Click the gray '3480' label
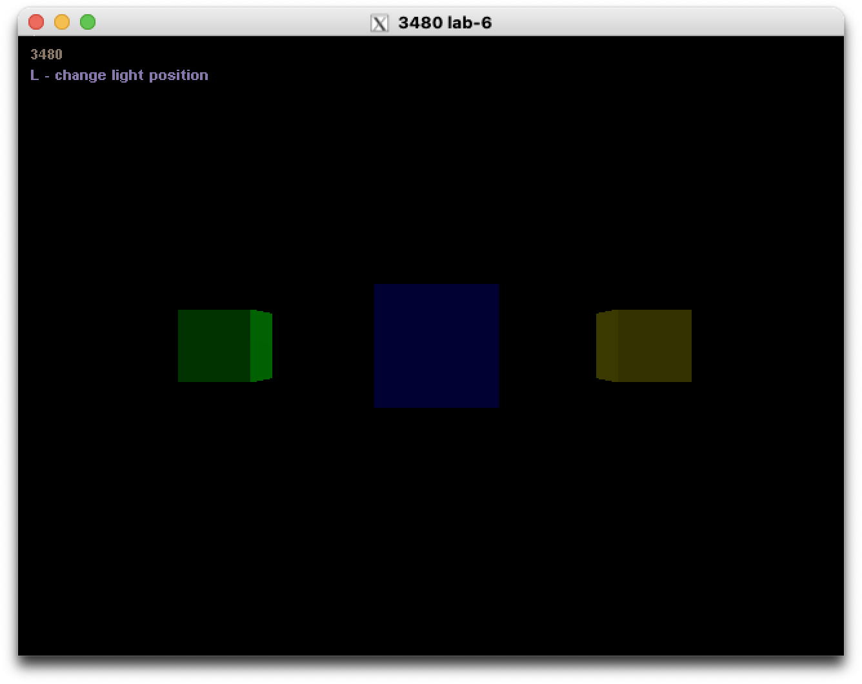Screen dimensions: 862x684 click(46, 55)
